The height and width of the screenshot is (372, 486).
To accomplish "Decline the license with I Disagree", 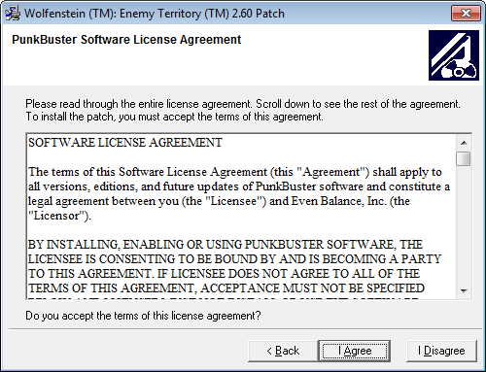I will (441, 351).
